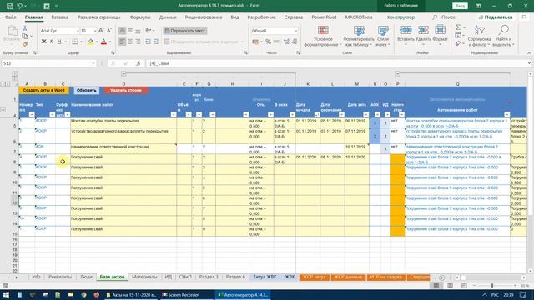This screenshot has height=300, width=534.
Task: Switch to the Вставка ribbon tab
Action: click(59, 17)
